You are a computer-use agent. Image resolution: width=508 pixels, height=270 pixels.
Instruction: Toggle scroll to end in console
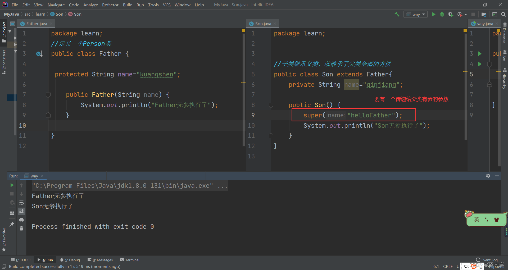click(x=21, y=211)
